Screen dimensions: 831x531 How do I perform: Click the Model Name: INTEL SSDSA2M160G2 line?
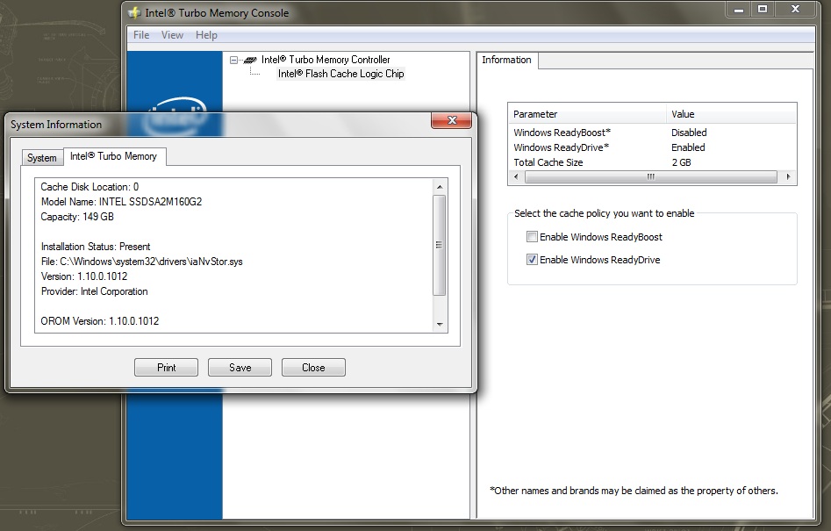pyautogui.click(x=121, y=202)
